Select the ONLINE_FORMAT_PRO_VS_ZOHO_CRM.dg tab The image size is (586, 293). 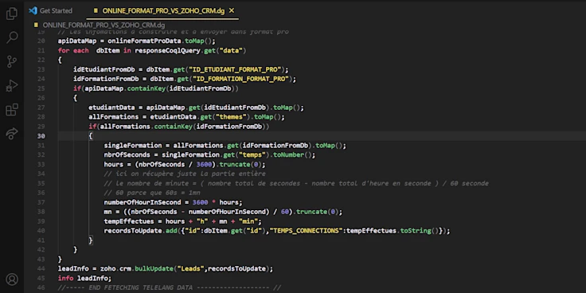click(x=163, y=11)
